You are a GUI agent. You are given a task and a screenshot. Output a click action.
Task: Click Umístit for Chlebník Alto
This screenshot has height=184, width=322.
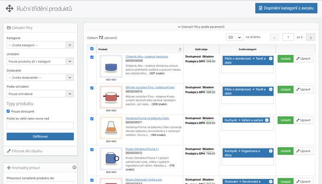[286, 58]
